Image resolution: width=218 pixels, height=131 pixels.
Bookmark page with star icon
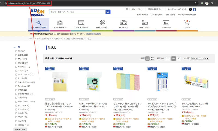coord(195,3)
